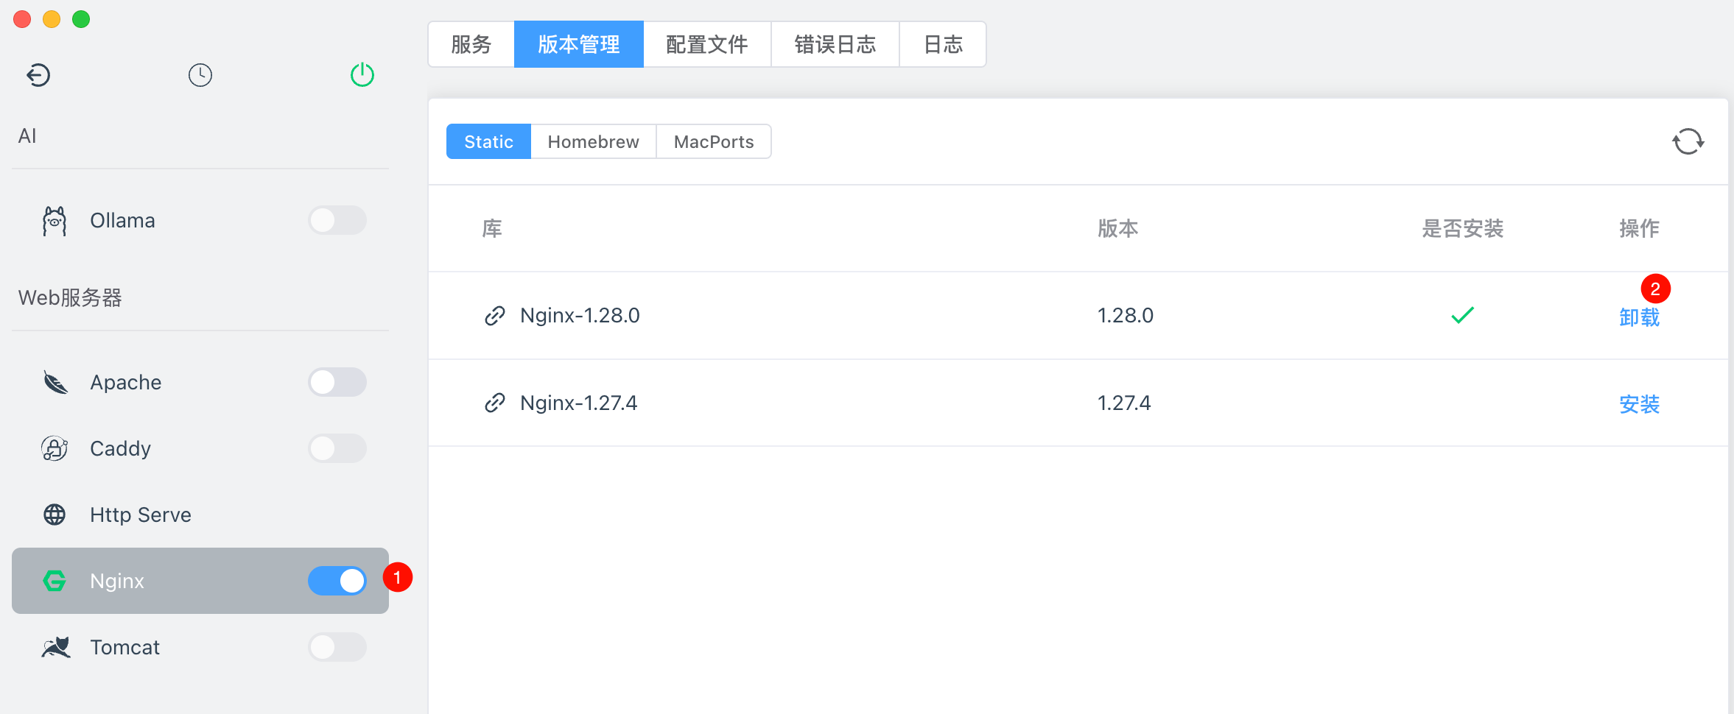The width and height of the screenshot is (1734, 714).
Task: Click the 是否安装 column header
Action: tap(1462, 228)
